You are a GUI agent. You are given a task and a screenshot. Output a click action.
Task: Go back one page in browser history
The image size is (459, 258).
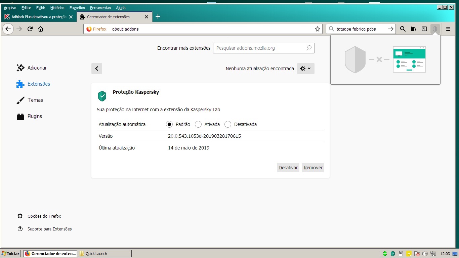point(8,29)
